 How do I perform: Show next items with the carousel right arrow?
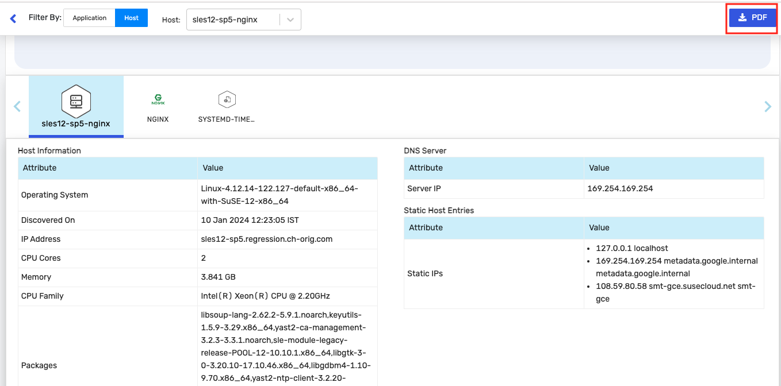pos(768,106)
